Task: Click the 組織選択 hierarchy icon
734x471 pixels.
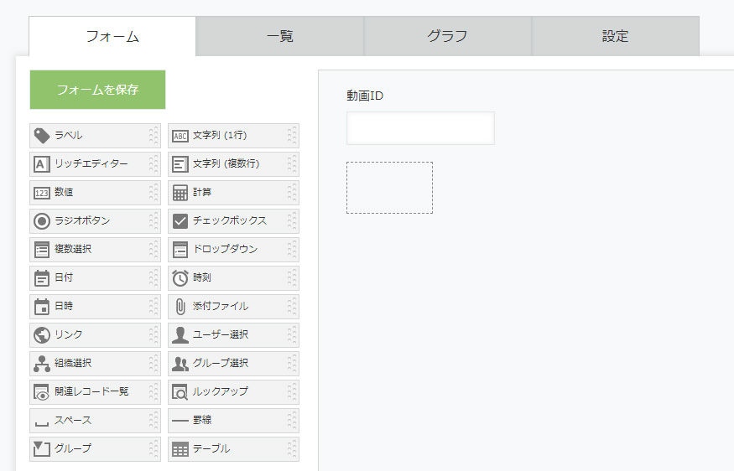Action: tap(42, 364)
